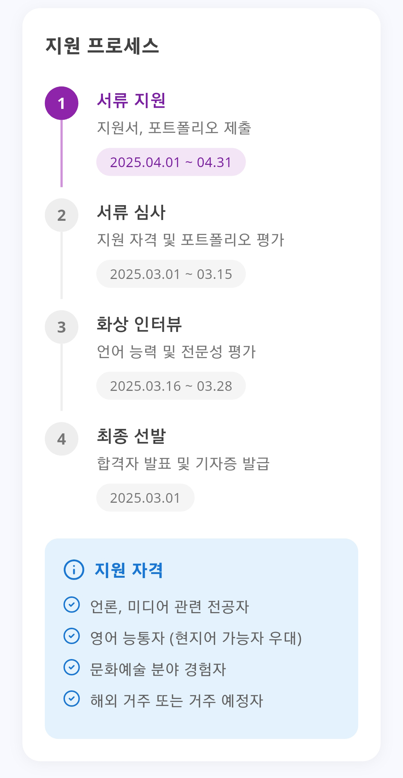Click the step 4 number circle
This screenshot has height=778, width=403.
tap(62, 439)
